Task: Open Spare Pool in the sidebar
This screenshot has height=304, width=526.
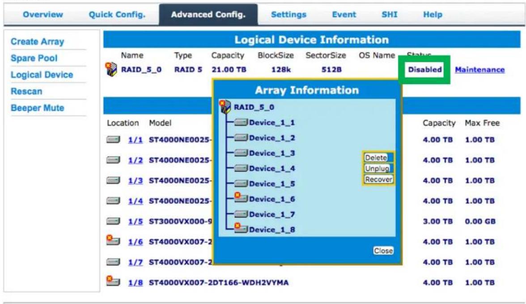Action: click(34, 58)
